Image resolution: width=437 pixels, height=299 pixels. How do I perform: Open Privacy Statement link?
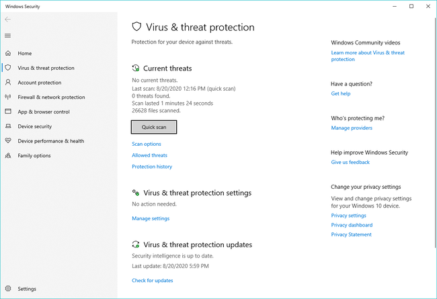(351, 234)
